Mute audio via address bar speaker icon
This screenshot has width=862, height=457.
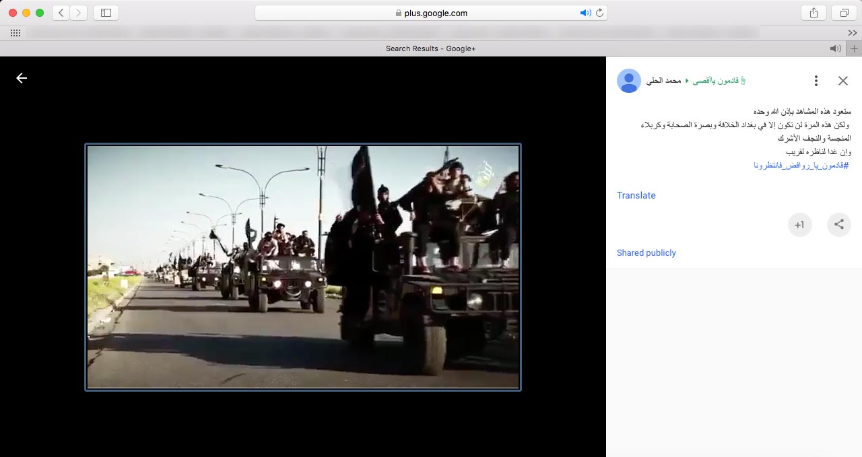585,13
